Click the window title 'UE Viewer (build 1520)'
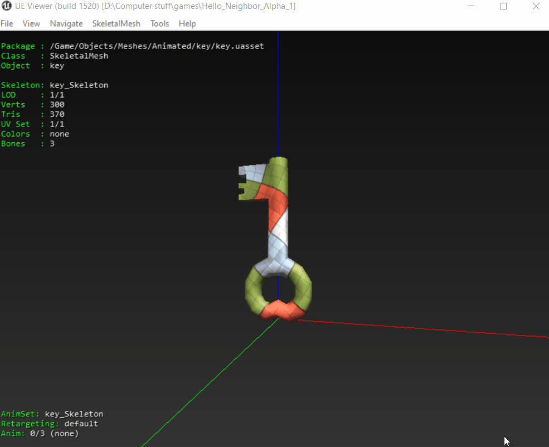The image size is (549, 447). pos(57,6)
